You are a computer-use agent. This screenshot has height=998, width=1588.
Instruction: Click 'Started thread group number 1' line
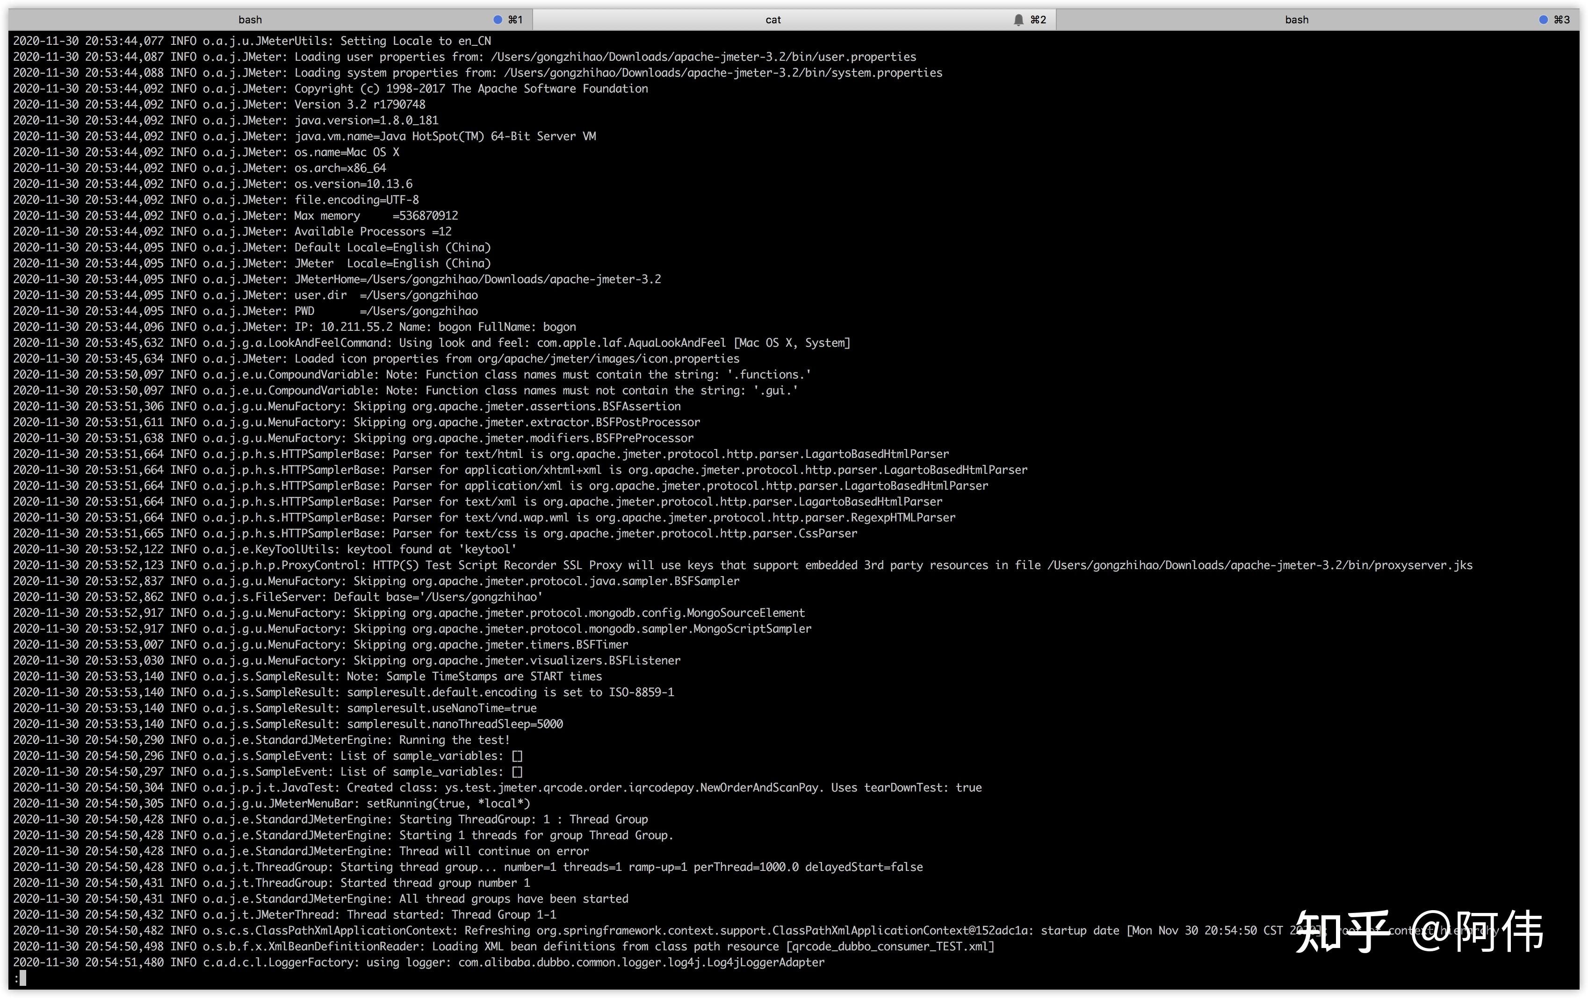coord(272,883)
